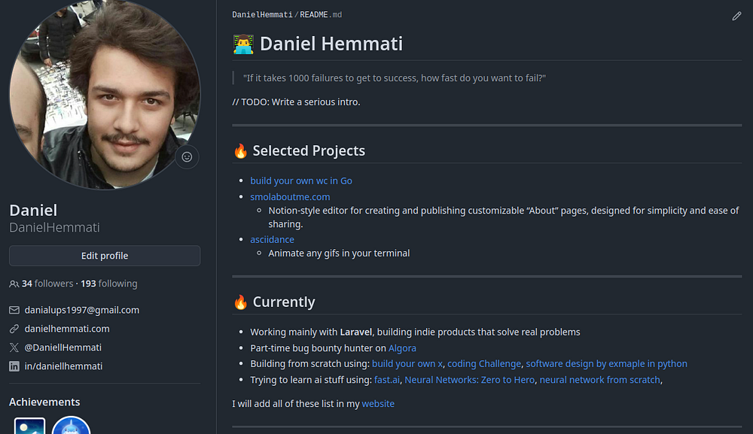Click the second achievement badge

pos(71,426)
